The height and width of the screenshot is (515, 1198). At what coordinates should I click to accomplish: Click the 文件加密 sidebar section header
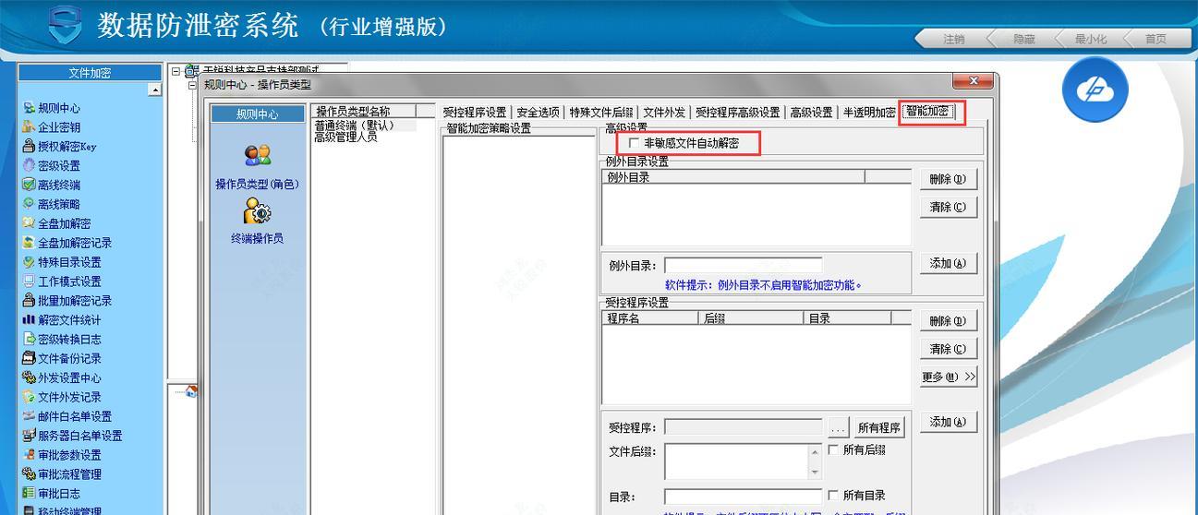(90, 73)
